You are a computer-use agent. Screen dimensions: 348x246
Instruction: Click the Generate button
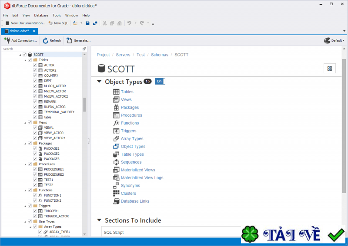[x=79, y=40]
